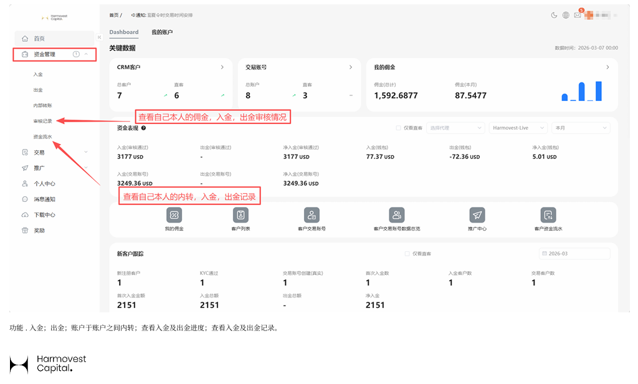The image size is (638, 384).
Task: Open the Harmovest-Live server dropdown
Action: click(x=518, y=128)
